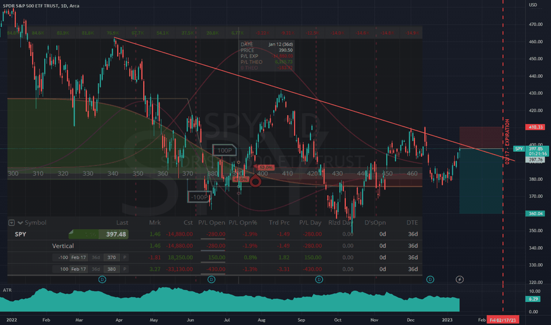The height and width of the screenshot is (325, 551).
Task: Collapse the chevron next to Symbol header
Action: [x=20, y=223]
